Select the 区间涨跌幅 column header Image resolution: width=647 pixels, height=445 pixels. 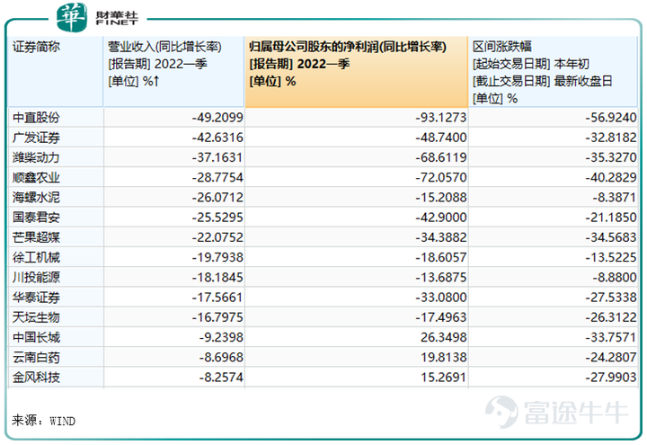(x=554, y=72)
